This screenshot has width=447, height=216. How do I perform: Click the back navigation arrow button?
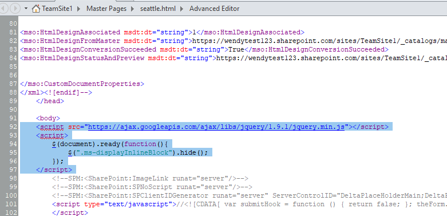(x=3, y=9)
